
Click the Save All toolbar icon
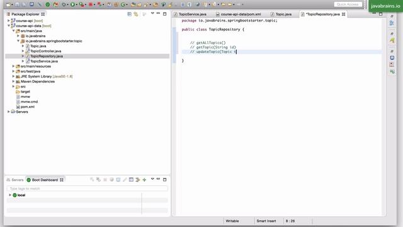(x=24, y=4)
